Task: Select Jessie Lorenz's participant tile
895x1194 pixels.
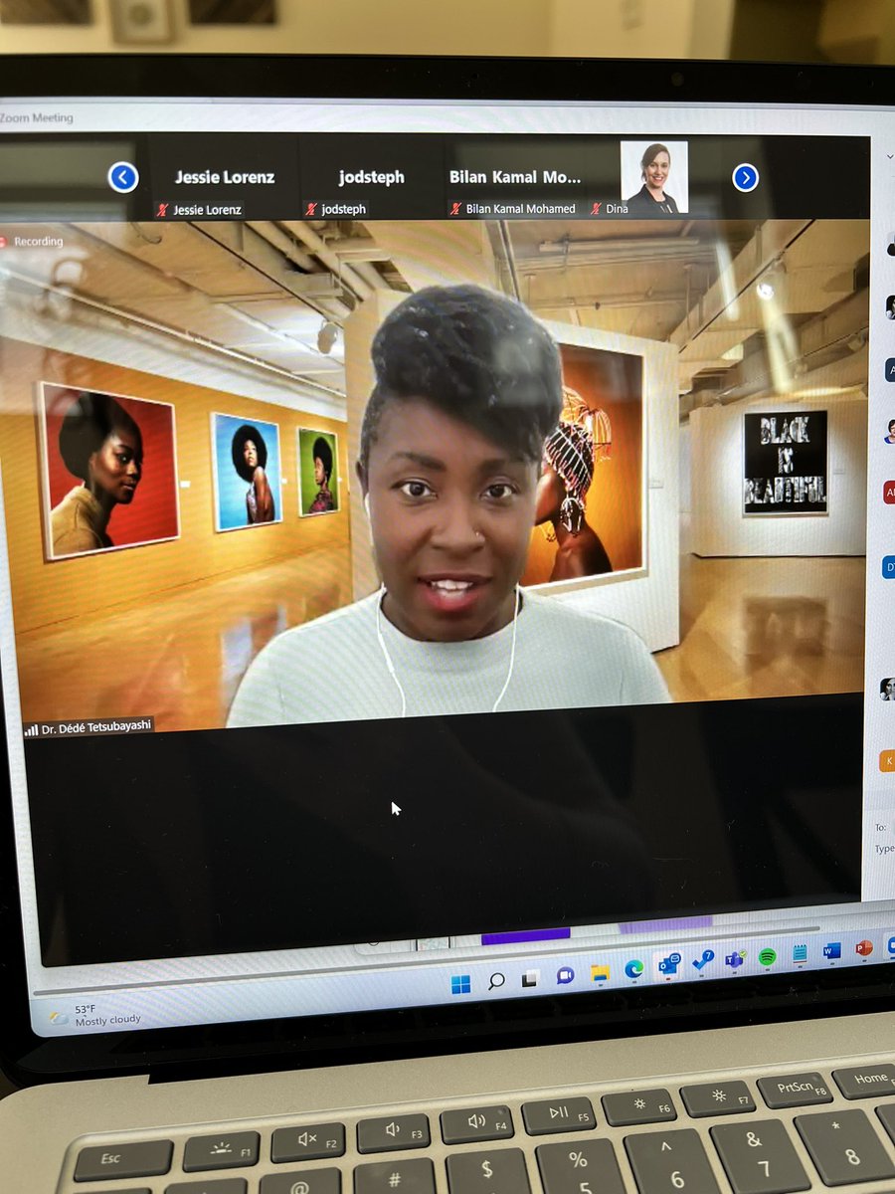Action: coord(224,179)
